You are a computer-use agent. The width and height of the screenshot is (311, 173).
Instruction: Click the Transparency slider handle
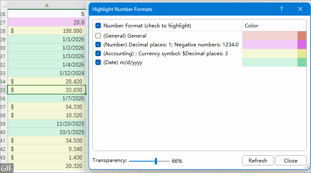point(156,161)
